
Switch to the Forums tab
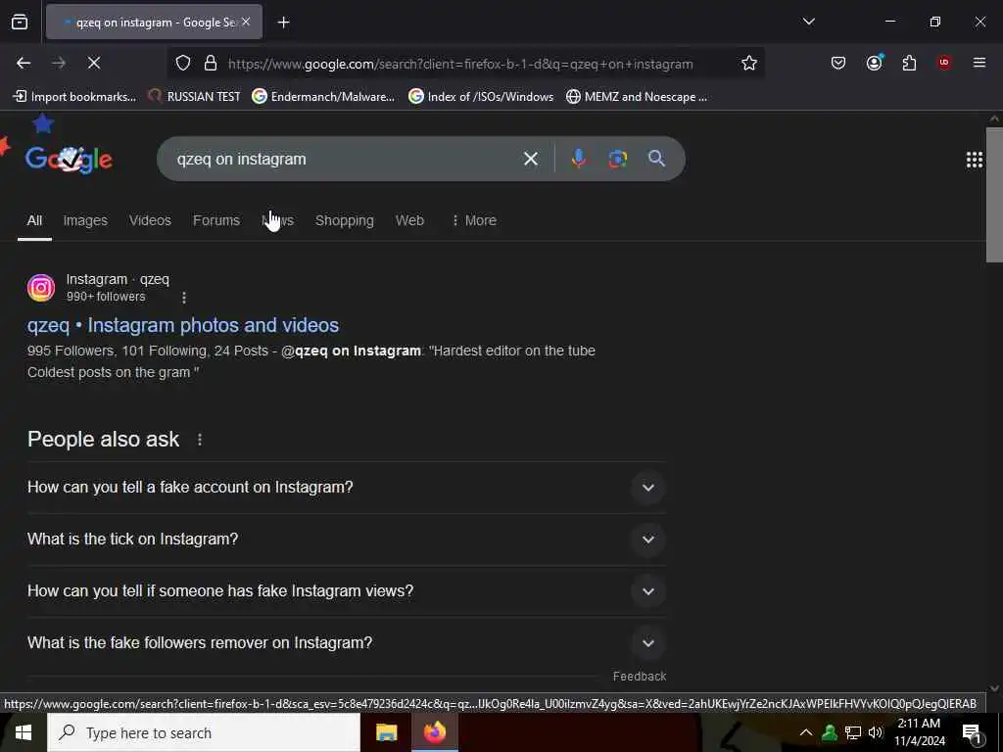pos(216,220)
